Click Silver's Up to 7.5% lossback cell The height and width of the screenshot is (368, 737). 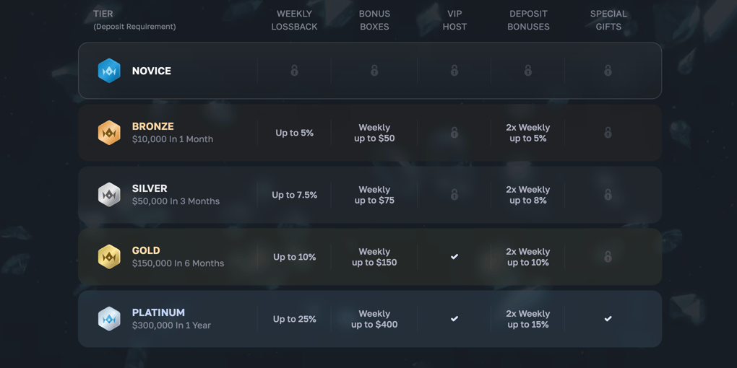(x=294, y=195)
